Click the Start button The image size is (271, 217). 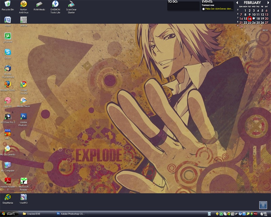(x=9, y=214)
